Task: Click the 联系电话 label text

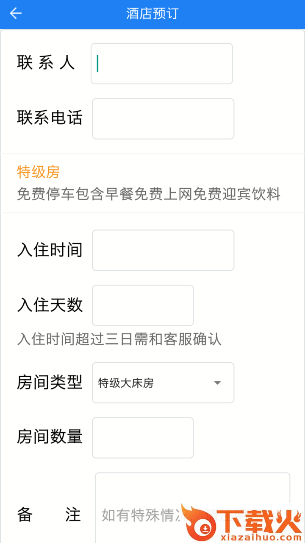Action: tap(50, 118)
